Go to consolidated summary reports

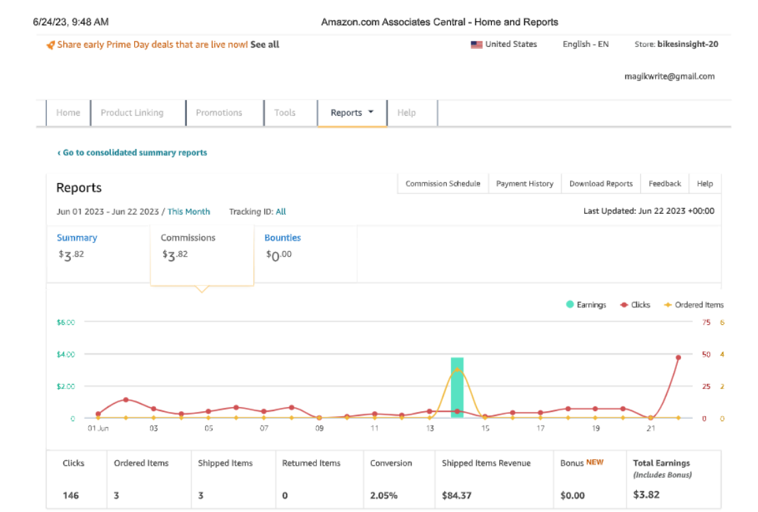132,153
